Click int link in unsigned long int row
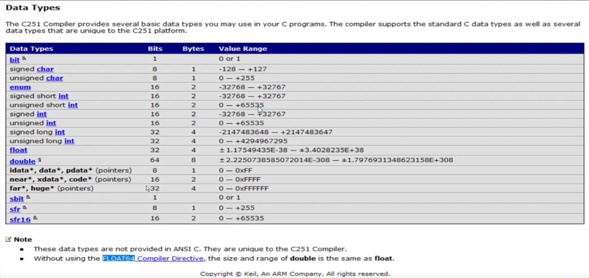Image resolution: width=589 pixels, height=278 pixels. click(69, 141)
